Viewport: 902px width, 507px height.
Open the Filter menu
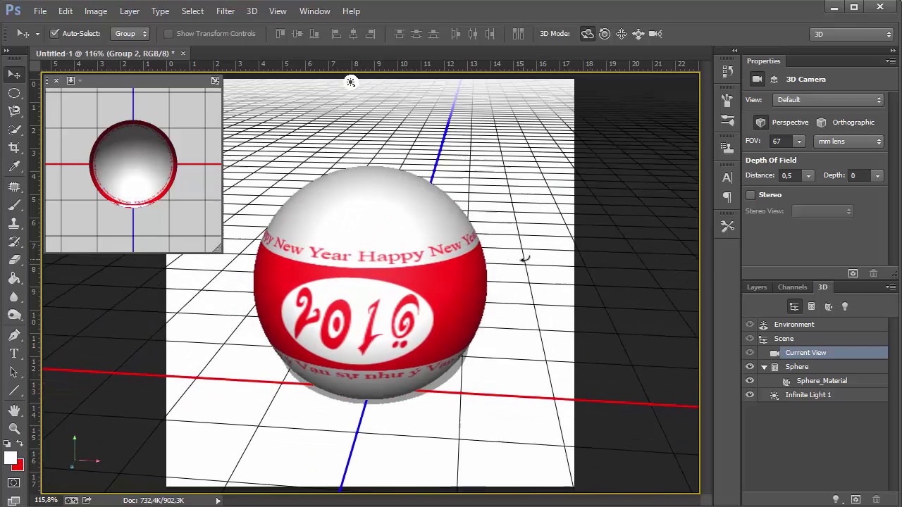(225, 11)
